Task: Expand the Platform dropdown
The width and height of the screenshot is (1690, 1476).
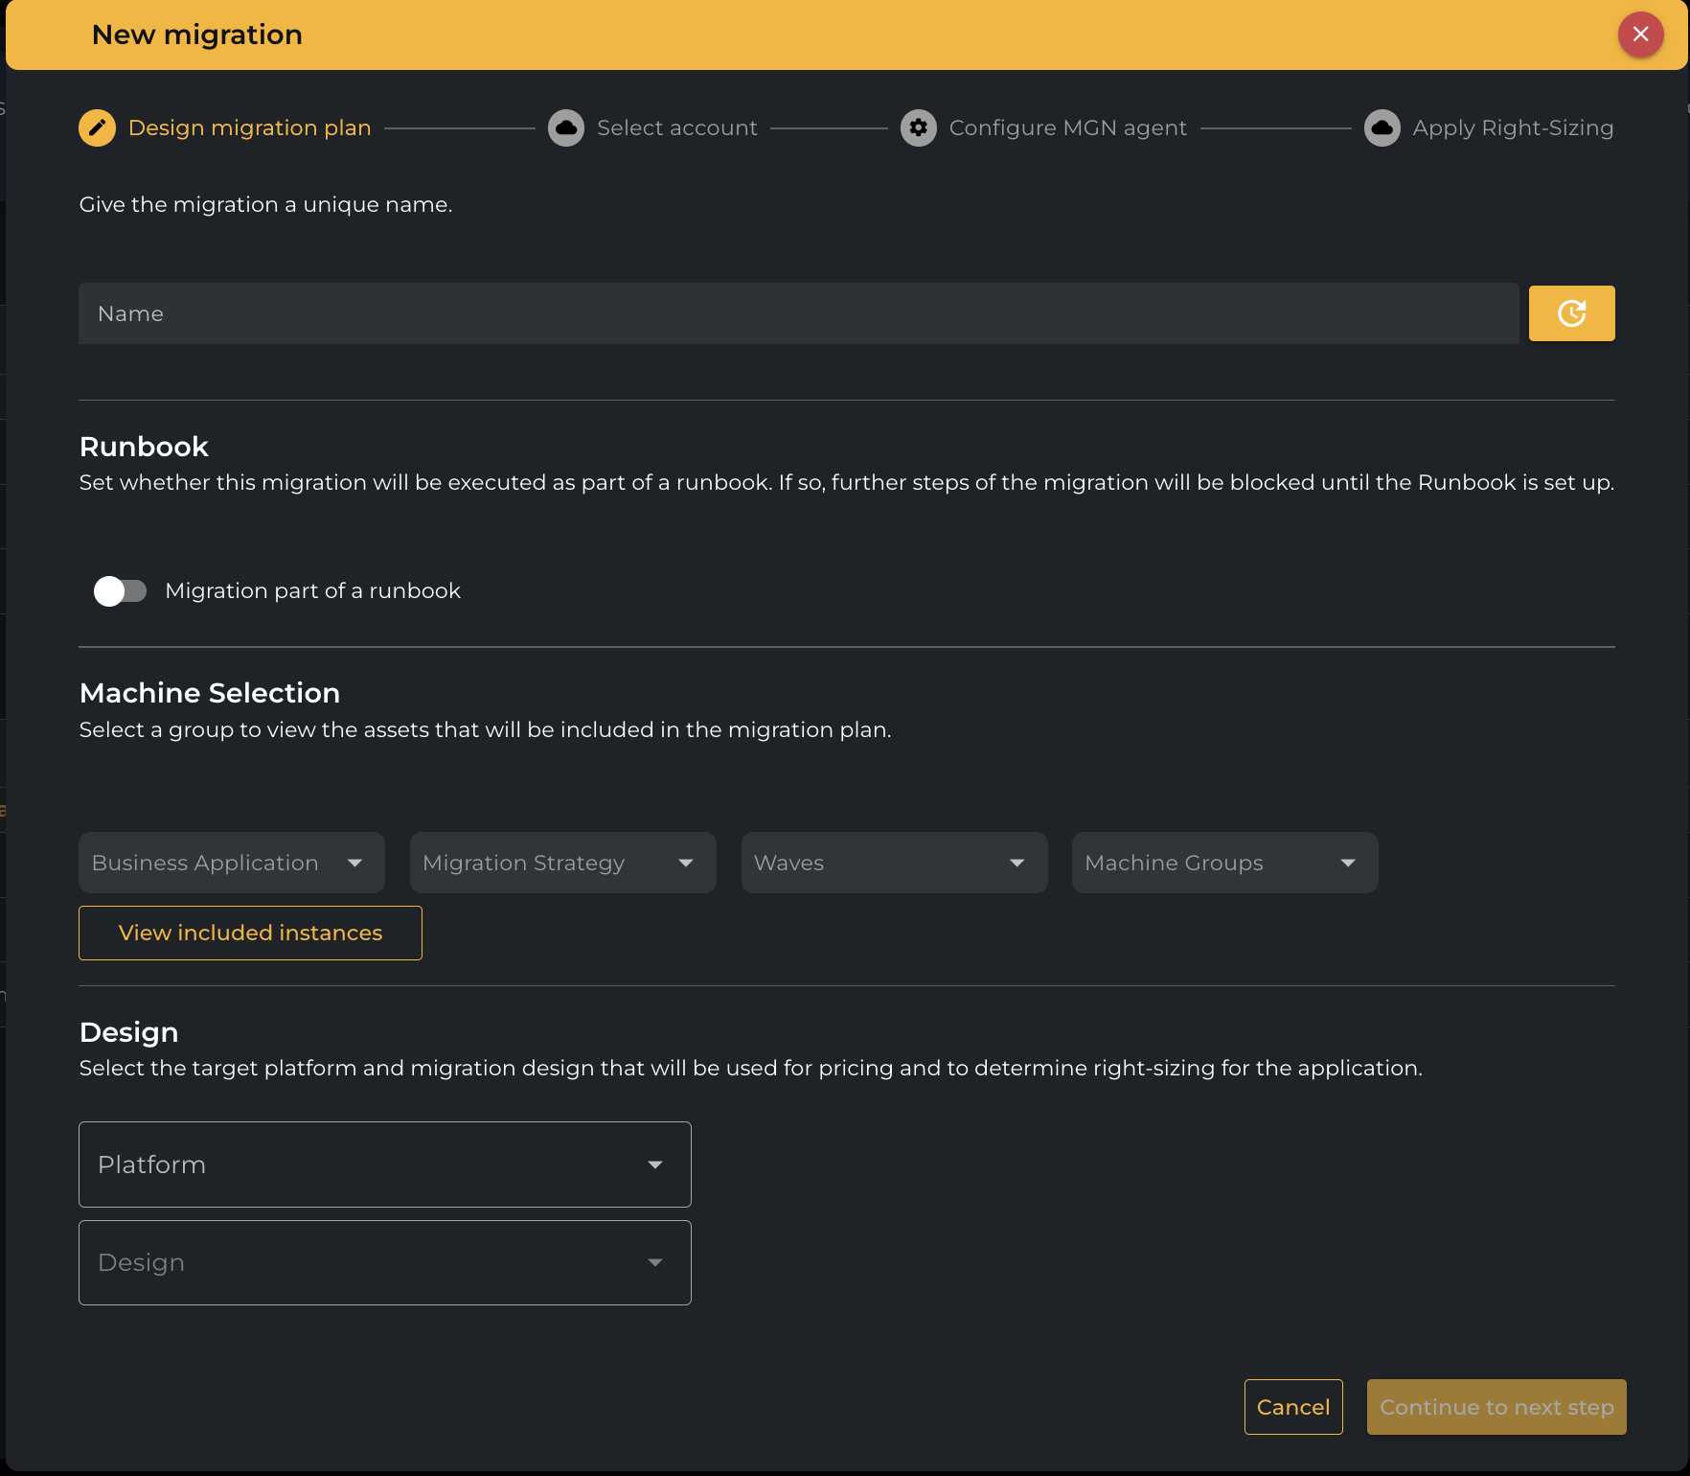Action: point(385,1165)
